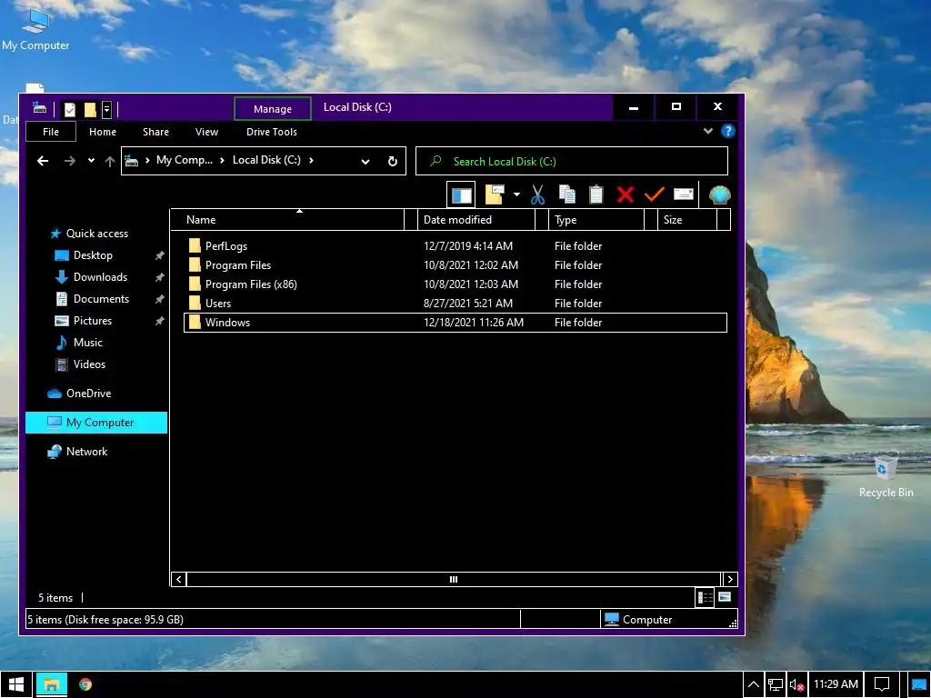Click the orange checkmark Properties icon

click(x=654, y=194)
